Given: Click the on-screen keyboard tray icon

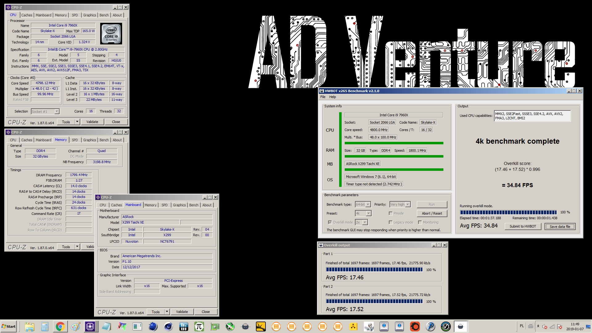Looking at the screenshot, I should [531, 326].
